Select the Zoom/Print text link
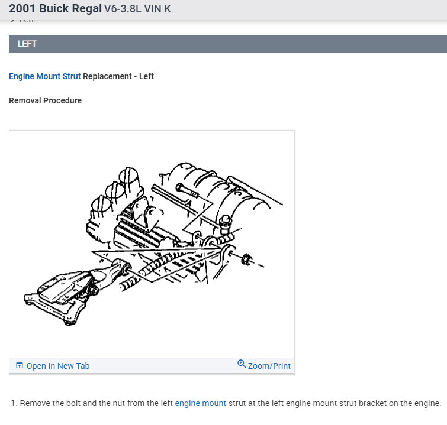Viewport: 447px width, 425px height. (269, 366)
